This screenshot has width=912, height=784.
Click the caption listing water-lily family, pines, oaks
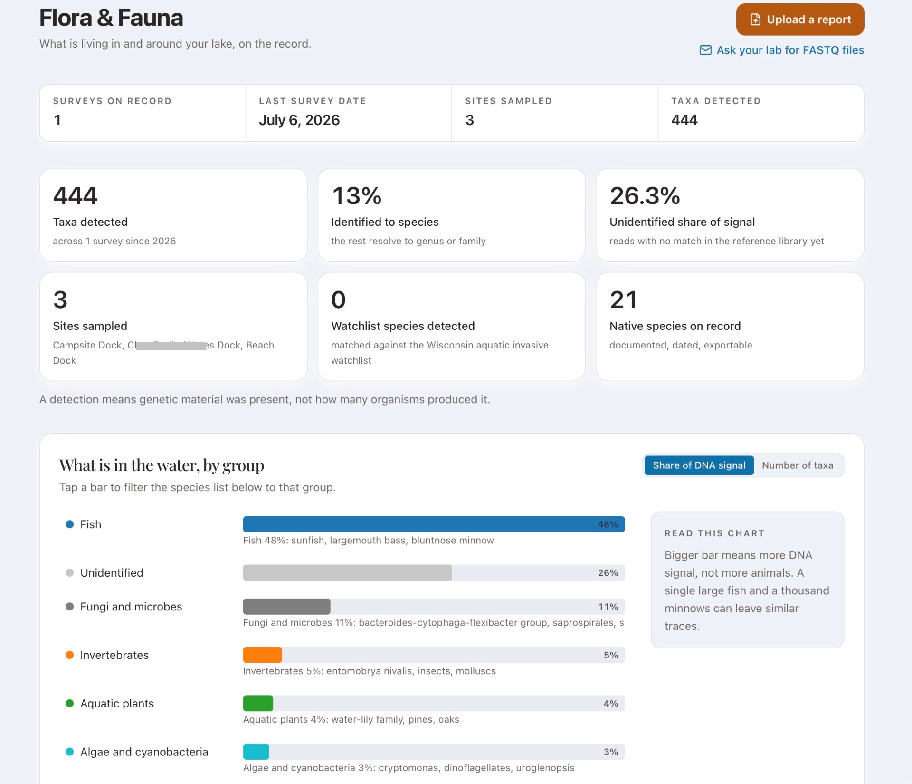(x=351, y=720)
